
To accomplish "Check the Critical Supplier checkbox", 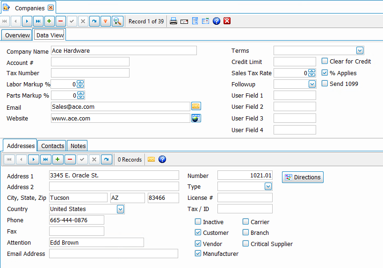I will click(246, 244).
